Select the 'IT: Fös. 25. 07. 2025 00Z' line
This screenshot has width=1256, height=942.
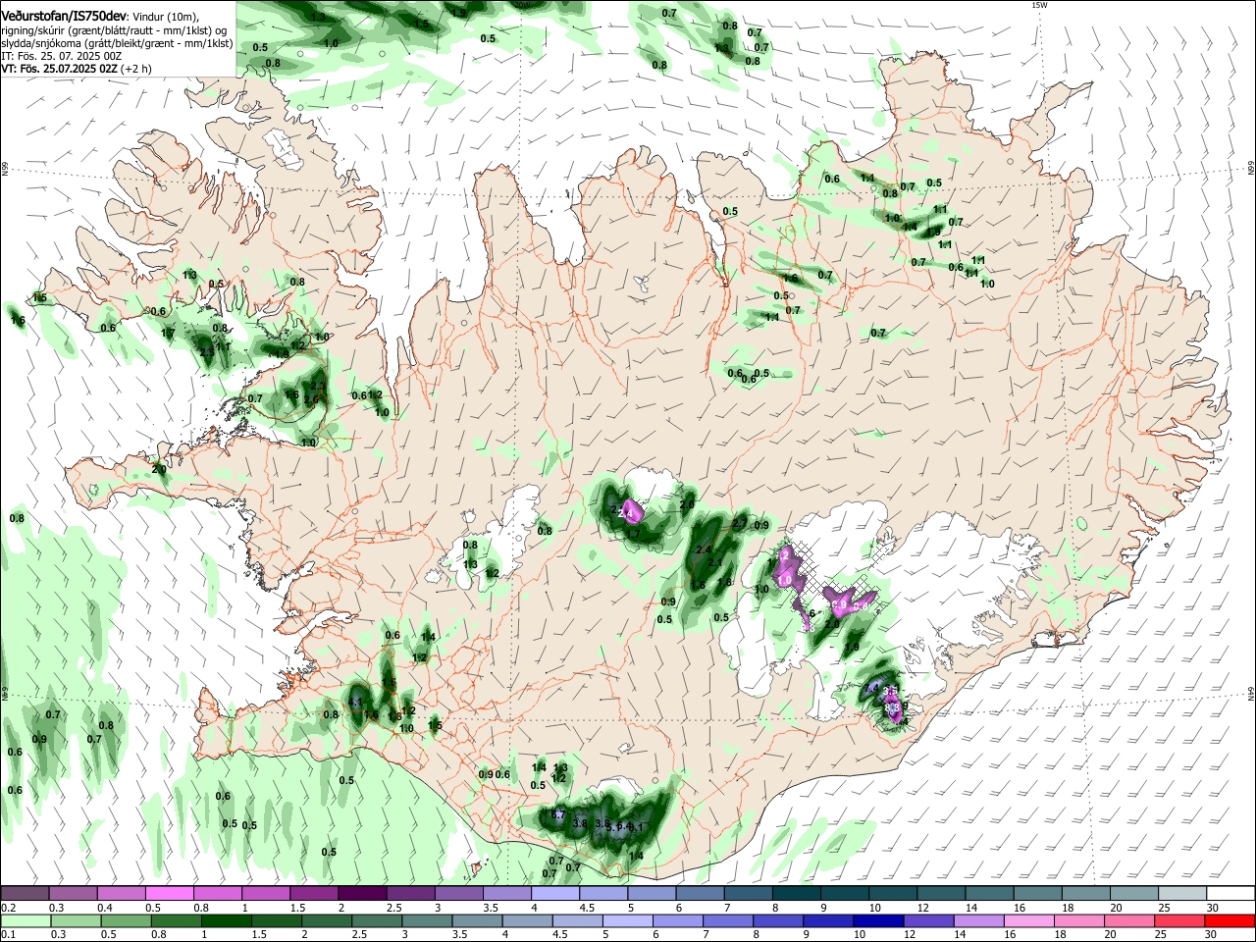pos(62,56)
